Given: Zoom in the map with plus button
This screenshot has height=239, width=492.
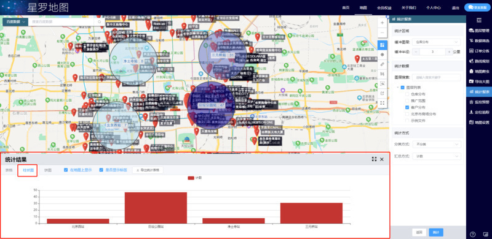Looking at the screenshot, I should click(x=382, y=23).
